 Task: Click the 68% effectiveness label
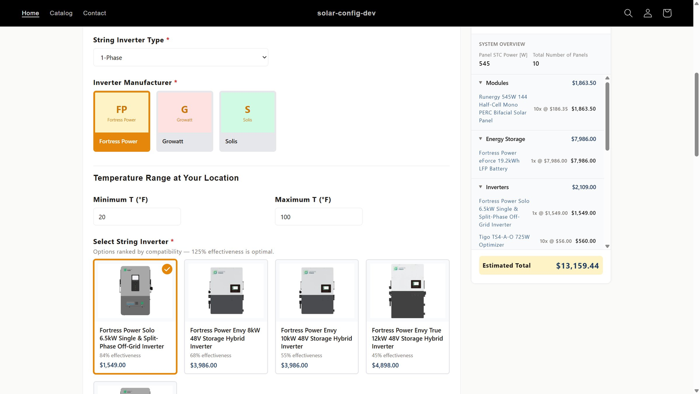click(211, 355)
